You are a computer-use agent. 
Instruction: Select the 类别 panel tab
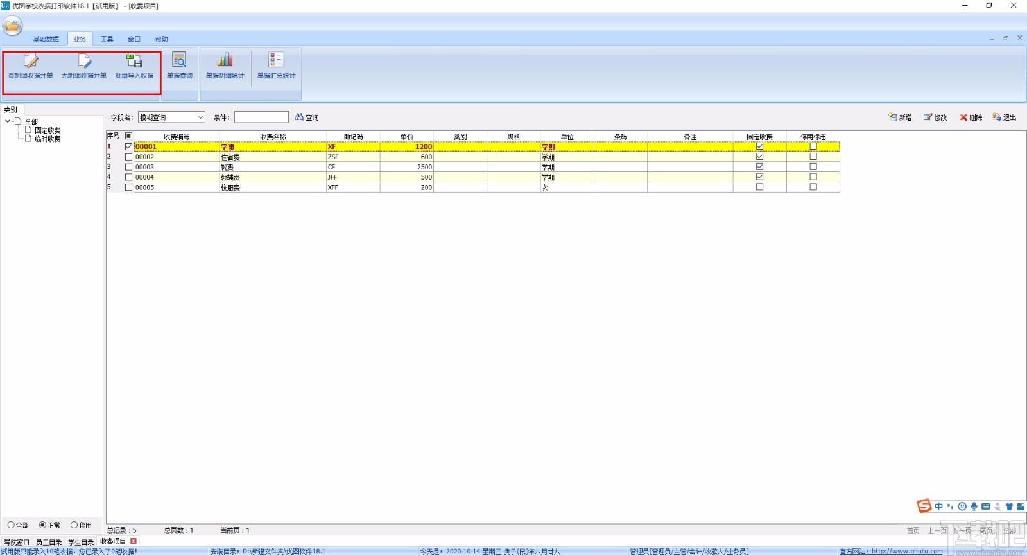click(11, 110)
